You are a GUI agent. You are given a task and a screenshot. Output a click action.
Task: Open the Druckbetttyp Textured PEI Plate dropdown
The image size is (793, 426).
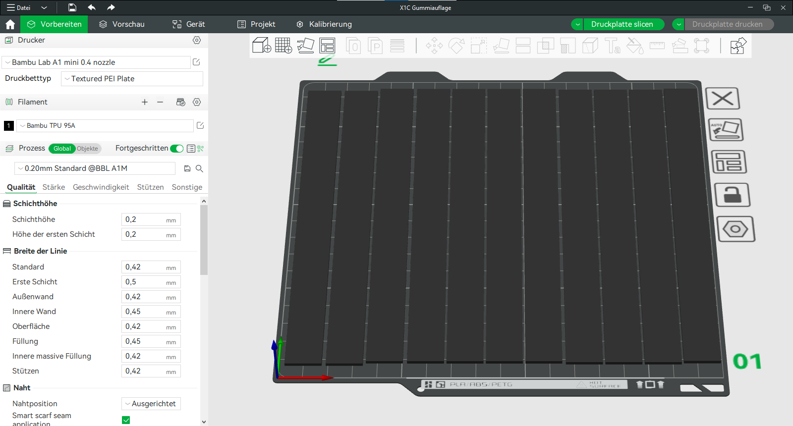[x=132, y=79]
